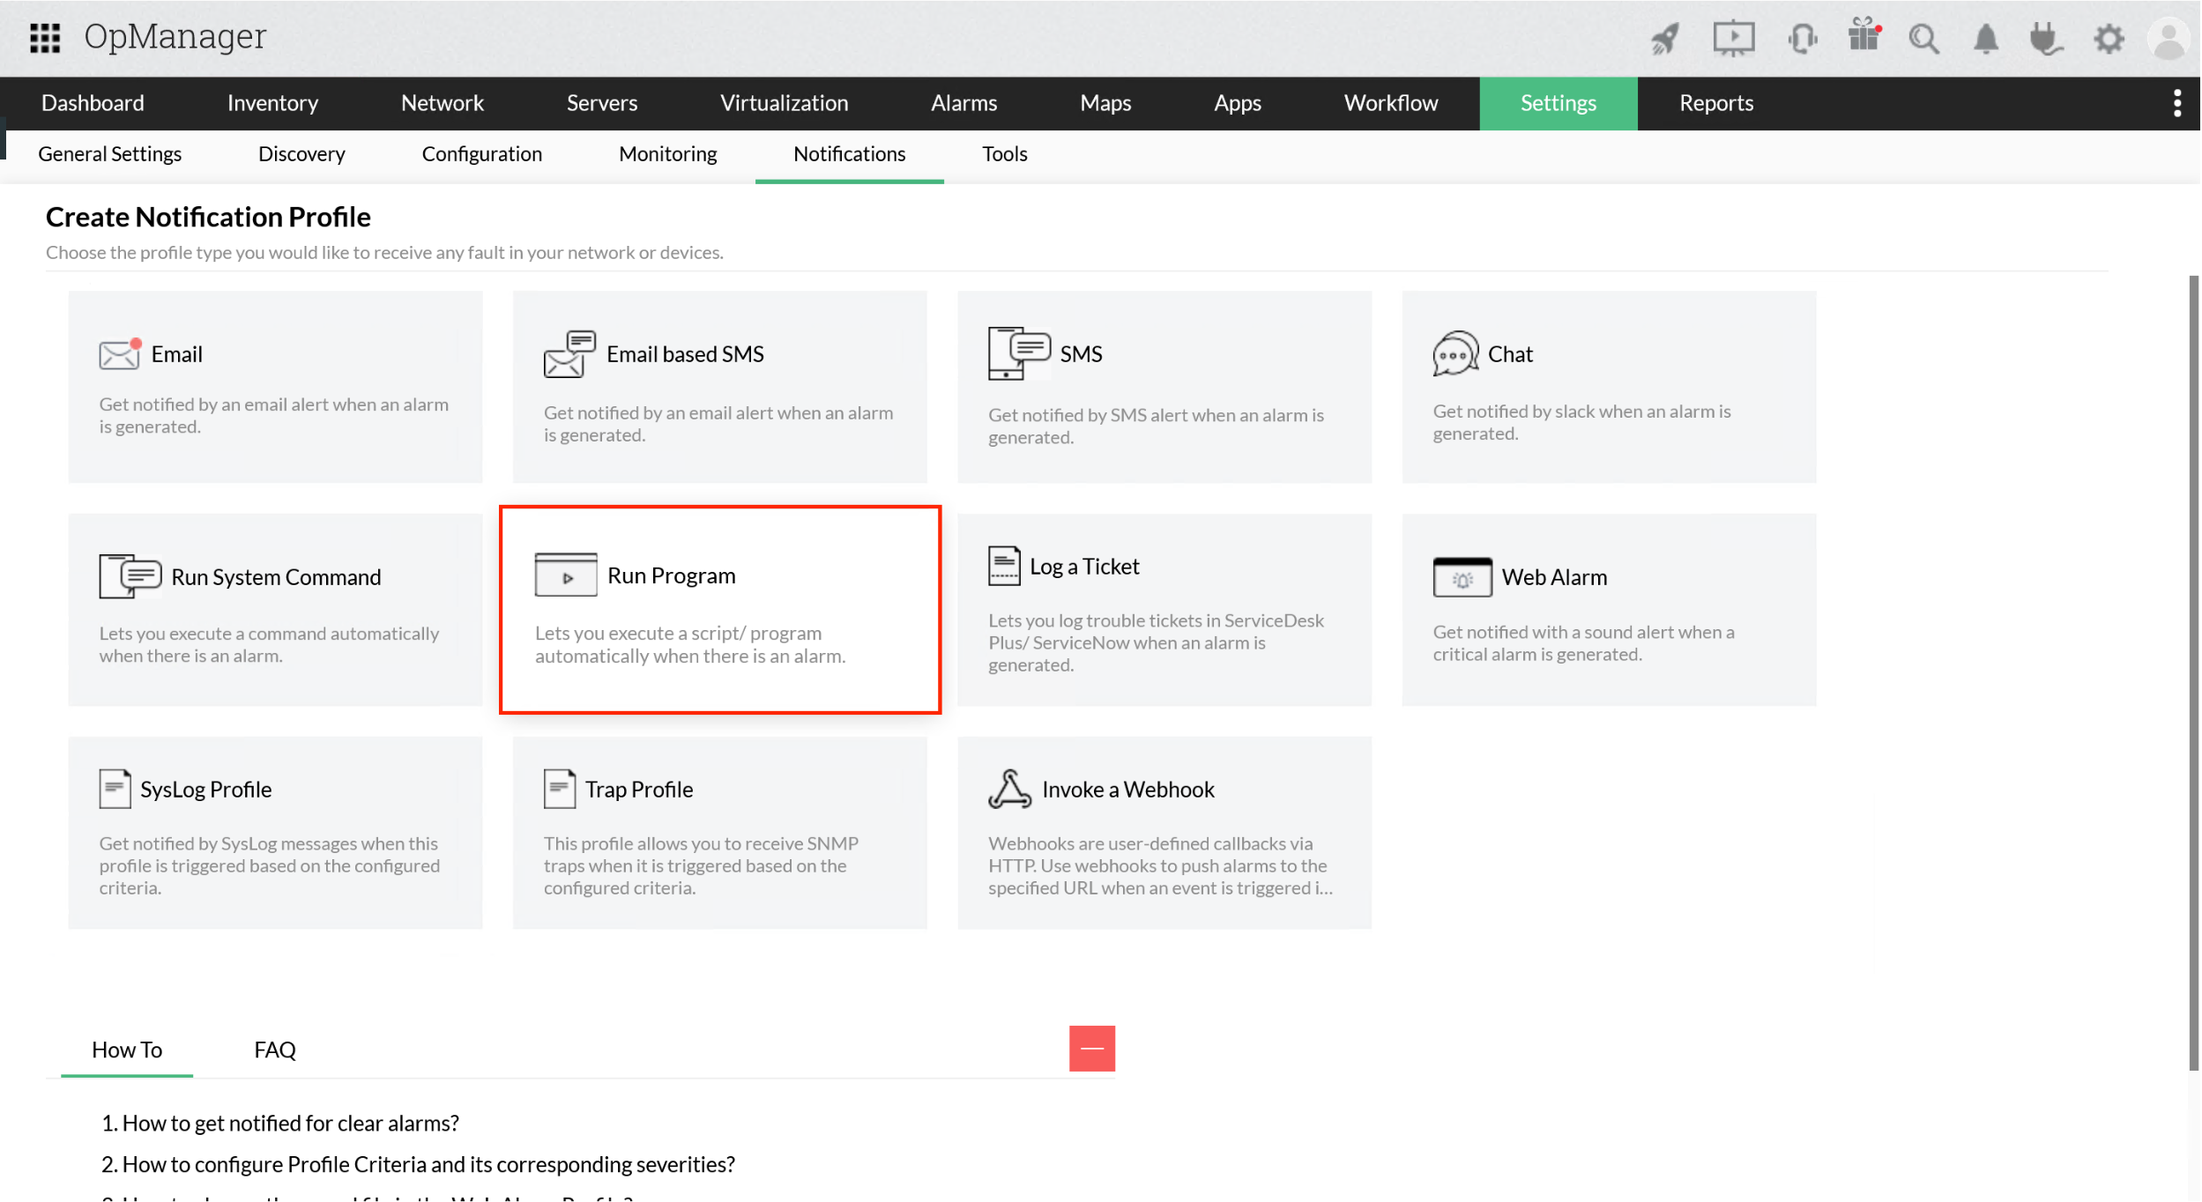Open the gear quick settings icon

[2109, 39]
